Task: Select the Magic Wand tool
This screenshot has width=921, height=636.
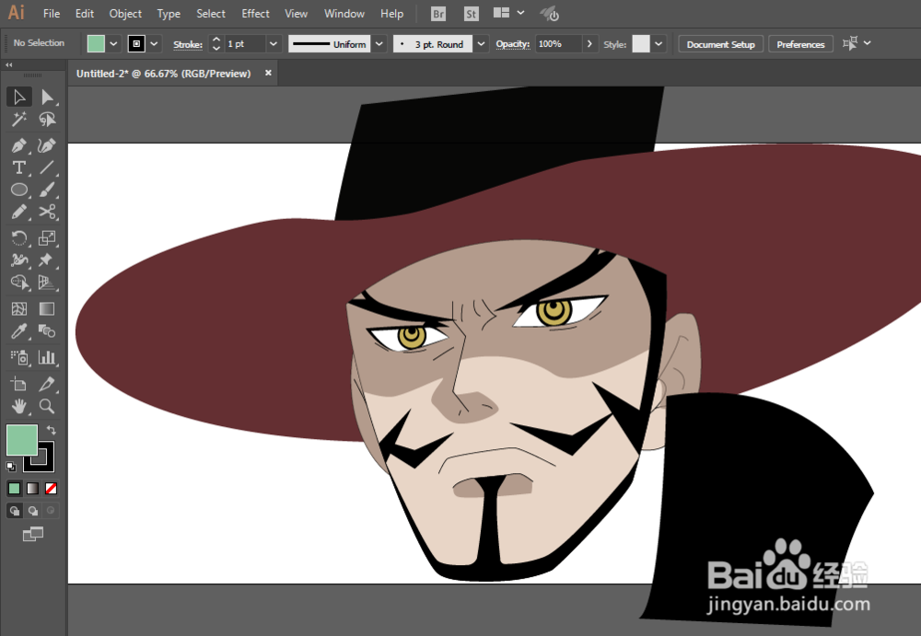Action: click(18, 120)
